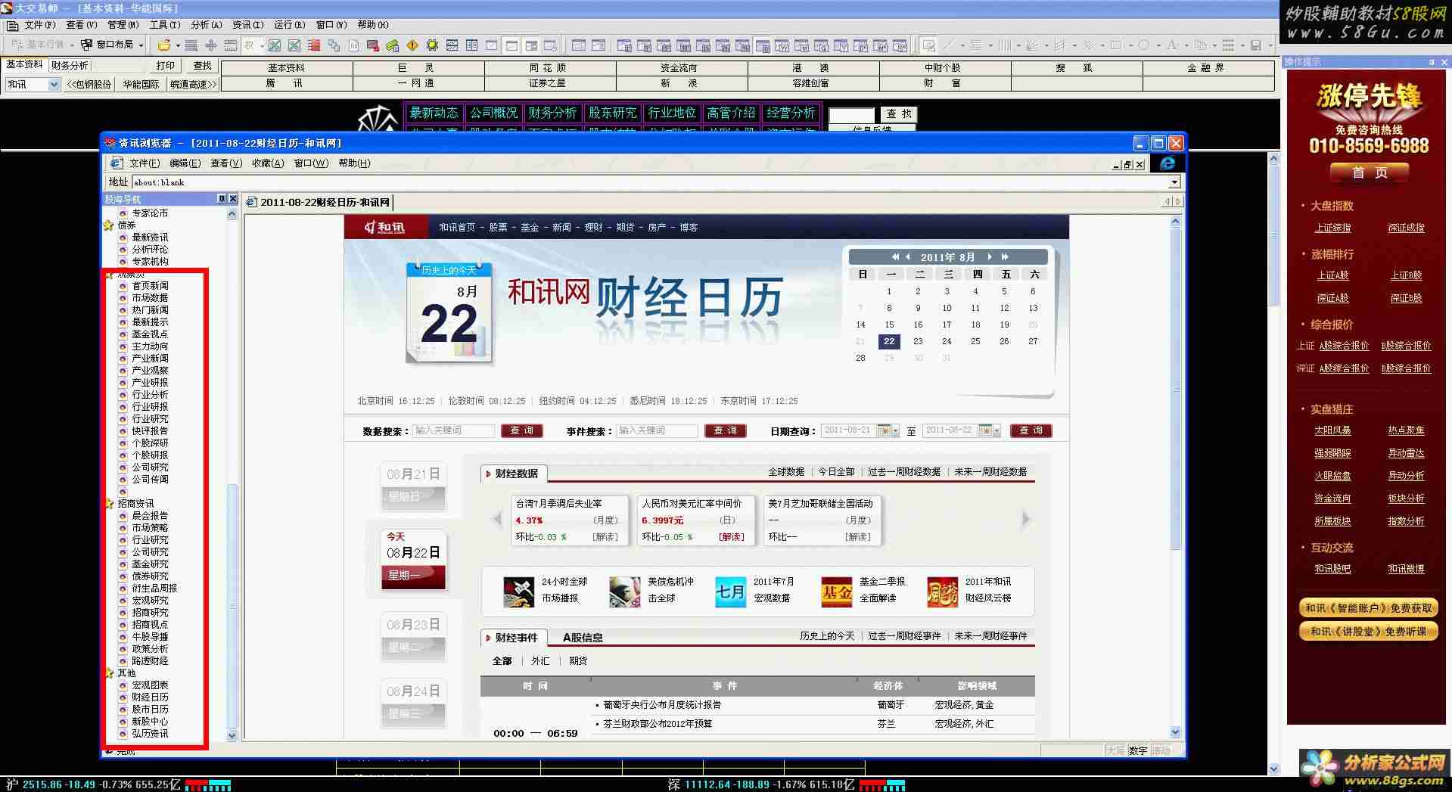Click the green sun-shaped toolbar icon
This screenshot has width=1452, height=792.
[432, 45]
